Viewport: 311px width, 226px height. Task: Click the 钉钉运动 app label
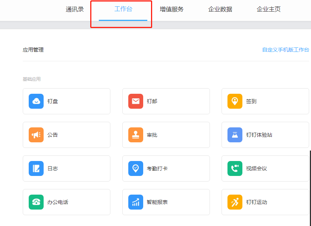[257, 202]
